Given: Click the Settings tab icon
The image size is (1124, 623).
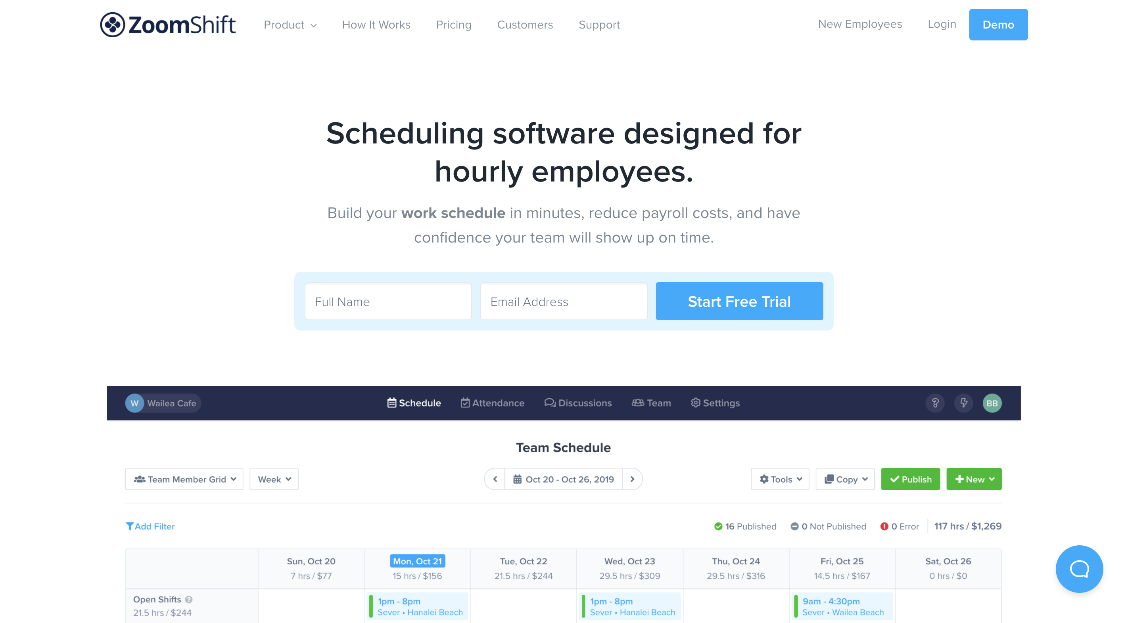Looking at the screenshot, I should coord(696,403).
